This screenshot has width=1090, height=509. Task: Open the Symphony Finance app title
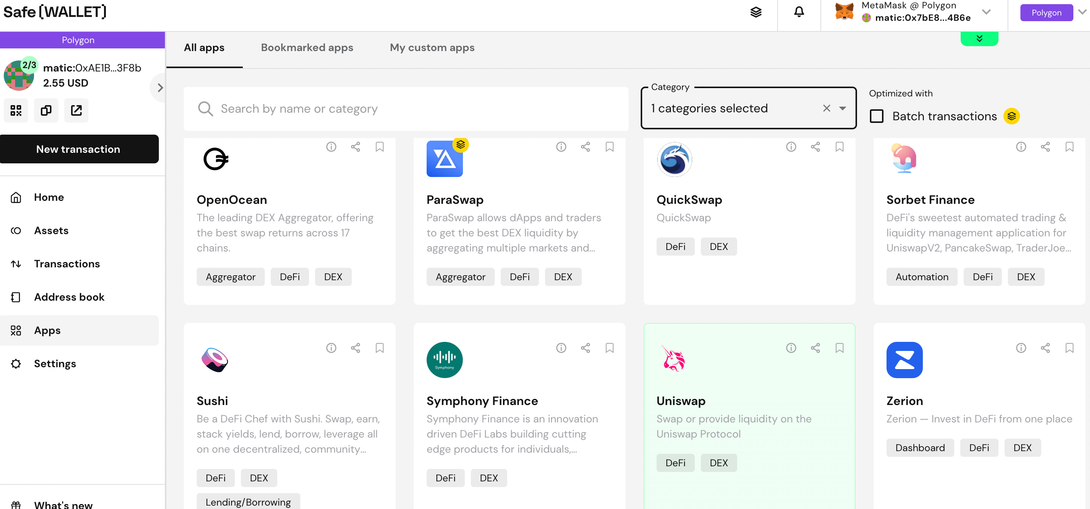point(482,401)
